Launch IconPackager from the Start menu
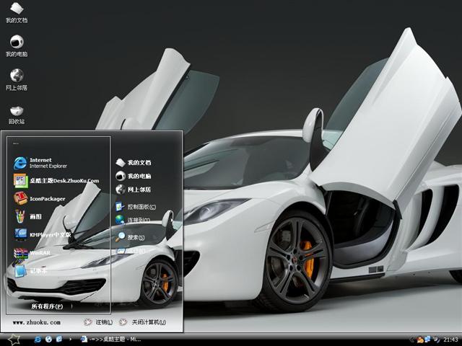The height and width of the screenshot is (346, 462). [x=48, y=198]
